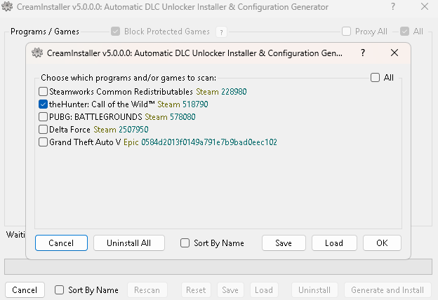Click 'Choose which programs and/or games to scan' label

tap(128, 78)
